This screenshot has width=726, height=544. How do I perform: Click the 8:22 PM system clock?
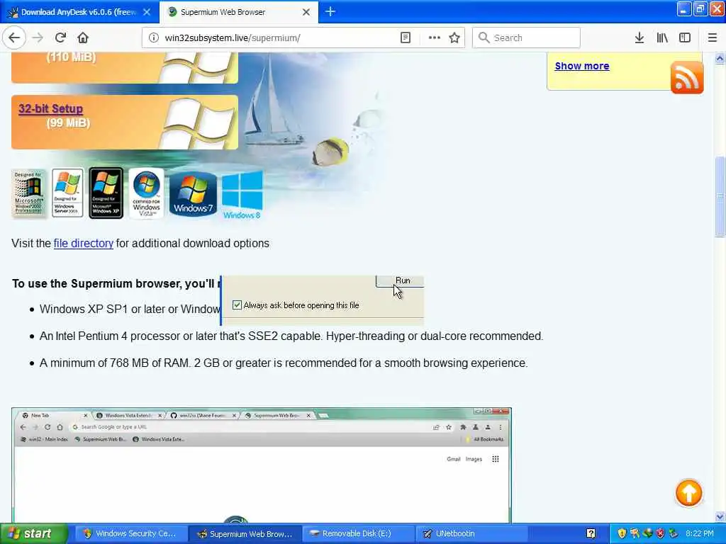pyautogui.click(x=699, y=533)
